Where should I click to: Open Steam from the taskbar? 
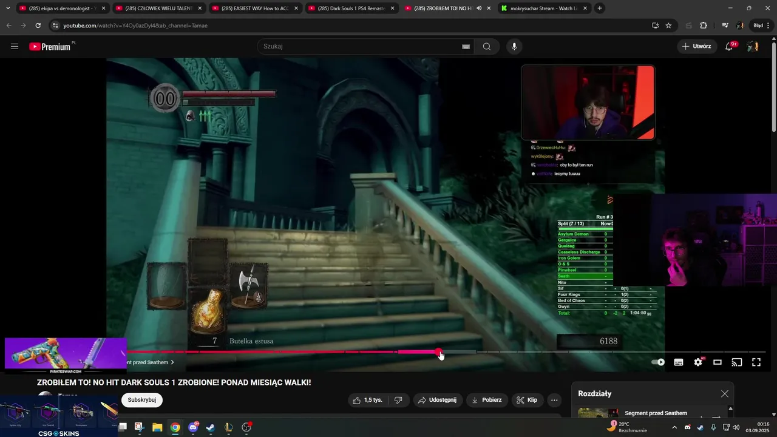211,427
